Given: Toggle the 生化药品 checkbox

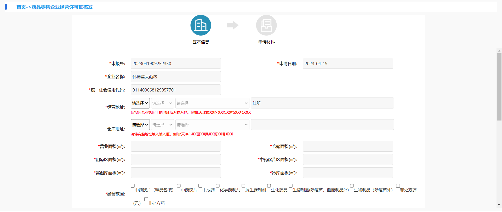Looking at the screenshot, I should tap(269, 186).
